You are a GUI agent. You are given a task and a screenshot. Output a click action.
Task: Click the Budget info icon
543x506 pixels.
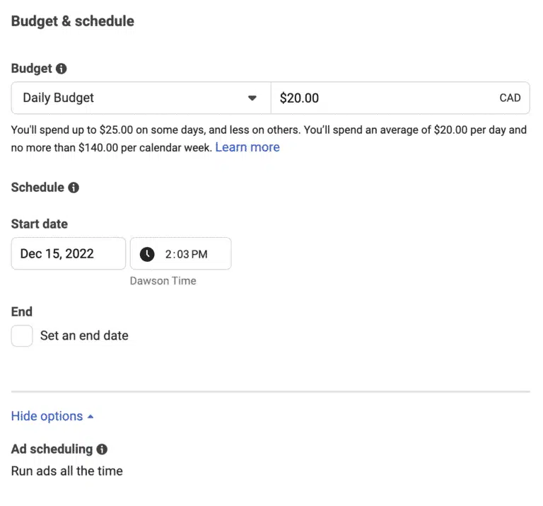pyautogui.click(x=62, y=69)
